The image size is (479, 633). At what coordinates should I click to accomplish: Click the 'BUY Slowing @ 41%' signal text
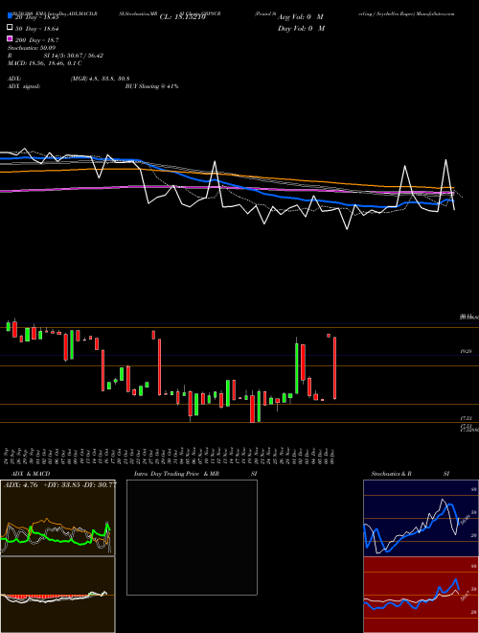(151, 86)
